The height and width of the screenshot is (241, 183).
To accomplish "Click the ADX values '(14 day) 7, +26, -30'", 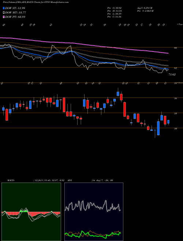I will [x=102, y=180].
